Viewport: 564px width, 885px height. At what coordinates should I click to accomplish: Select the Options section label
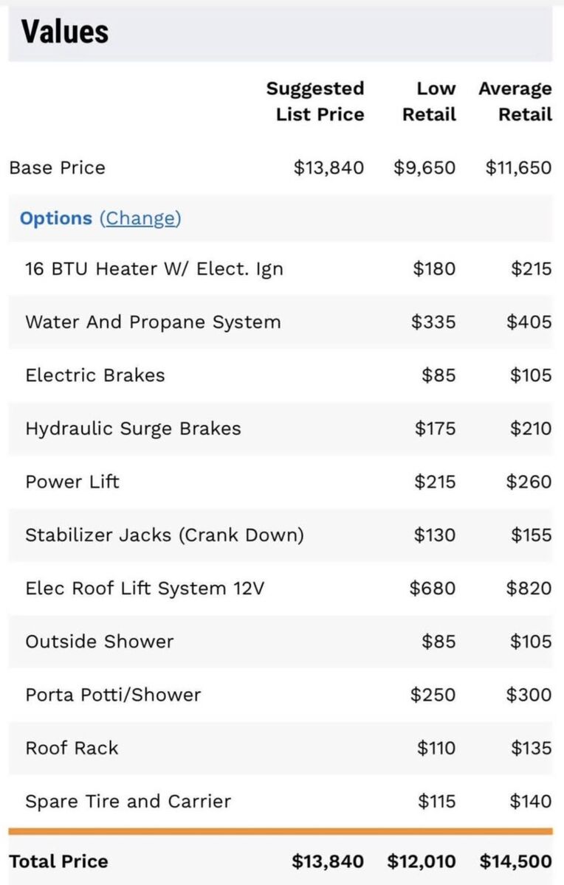56,218
